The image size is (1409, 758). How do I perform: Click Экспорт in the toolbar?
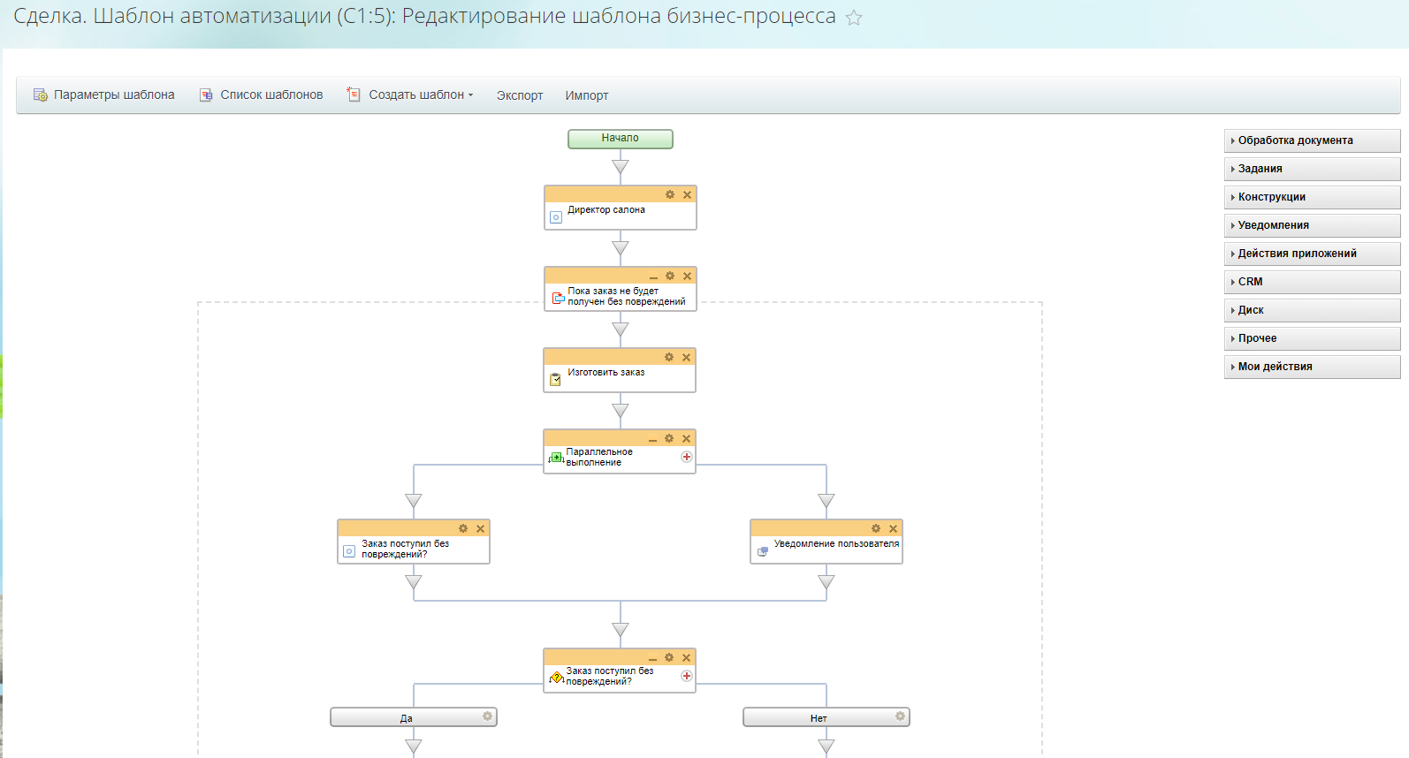[520, 95]
